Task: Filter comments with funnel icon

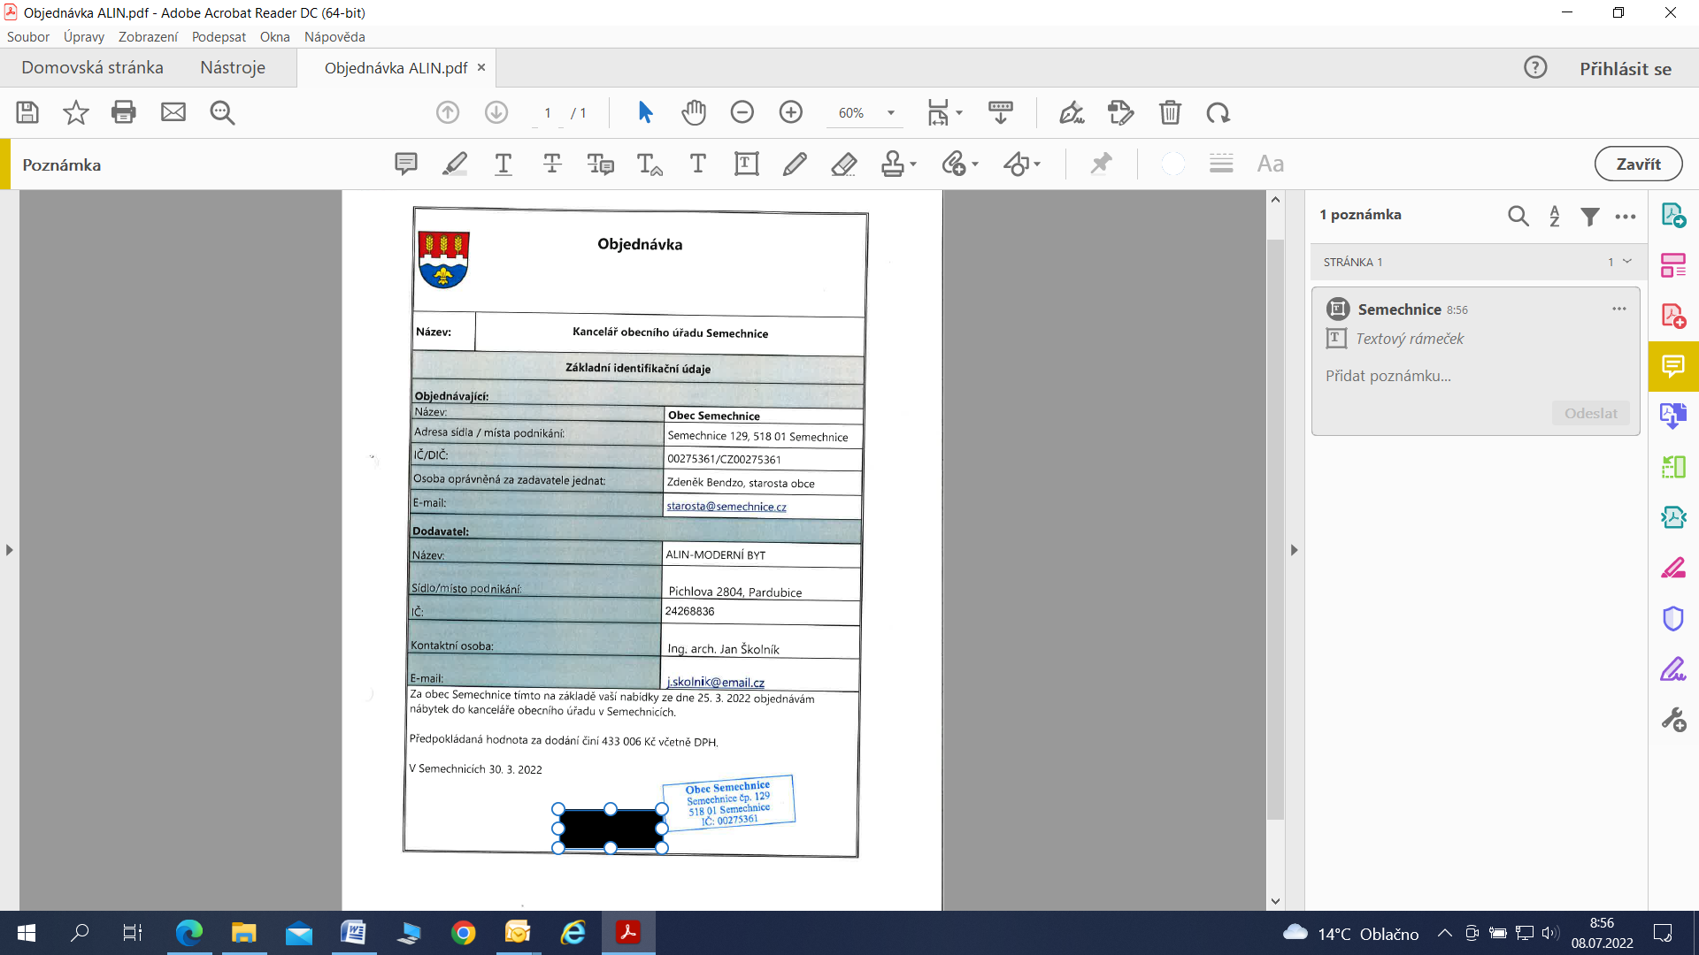Action: click(1590, 216)
